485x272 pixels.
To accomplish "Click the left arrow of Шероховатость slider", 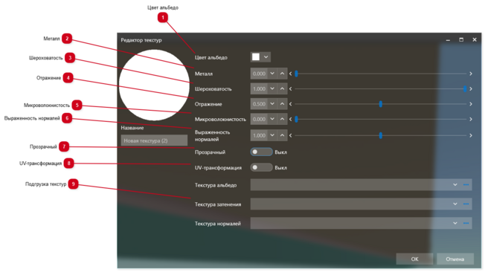I will (x=290, y=88).
